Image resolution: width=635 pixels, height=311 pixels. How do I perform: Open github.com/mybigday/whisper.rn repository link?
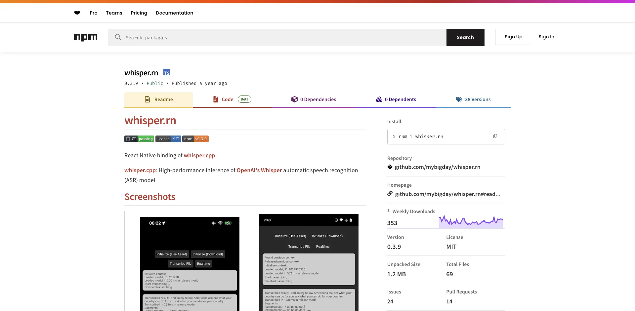(x=438, y=167)
